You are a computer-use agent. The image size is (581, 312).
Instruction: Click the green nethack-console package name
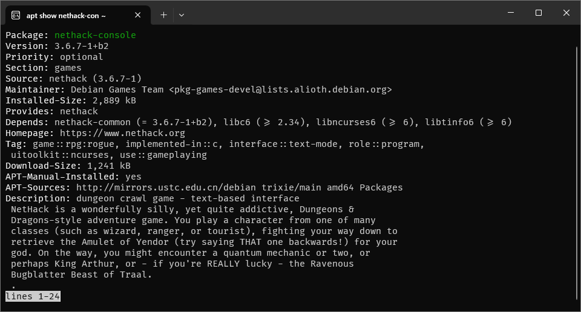[95, 35]
